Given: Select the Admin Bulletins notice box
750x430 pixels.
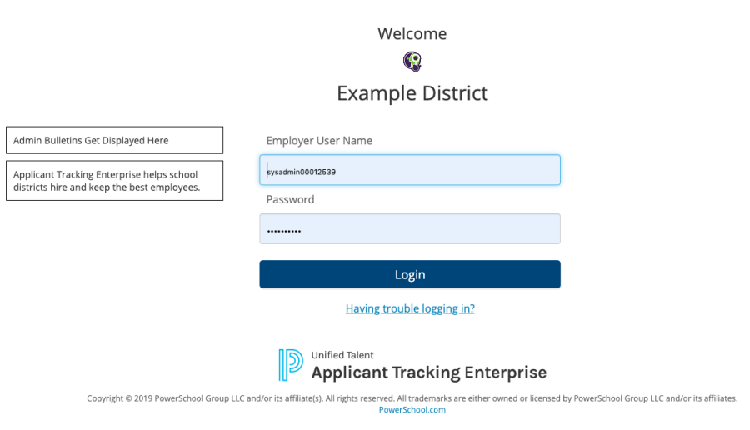Looking at the screenshot, I should click(x=114, y=140).
